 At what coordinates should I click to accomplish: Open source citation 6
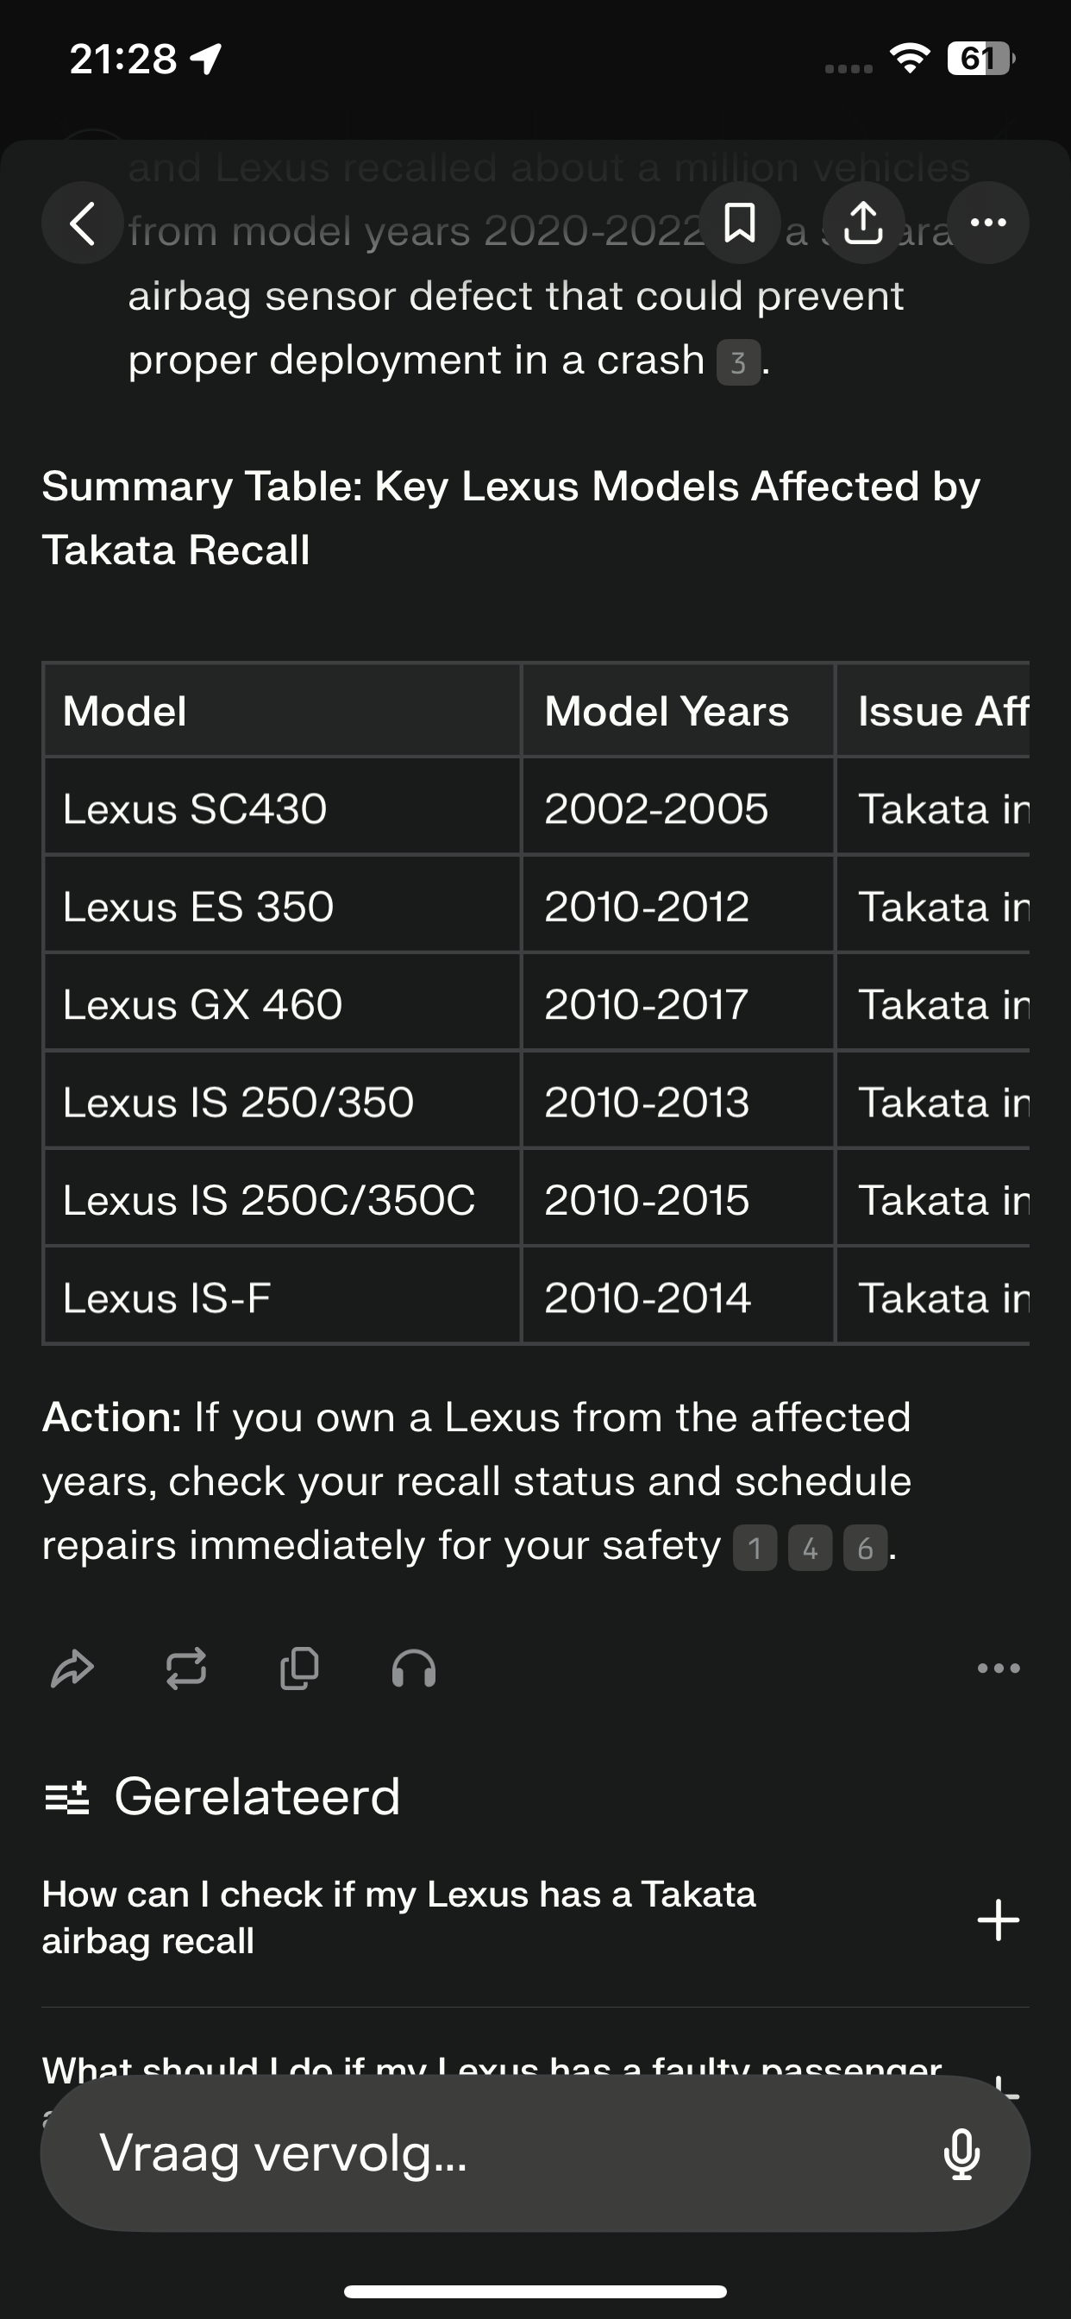(865, 1549)
